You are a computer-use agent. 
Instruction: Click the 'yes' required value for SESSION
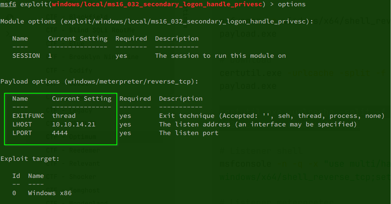[x=121, y=56]
